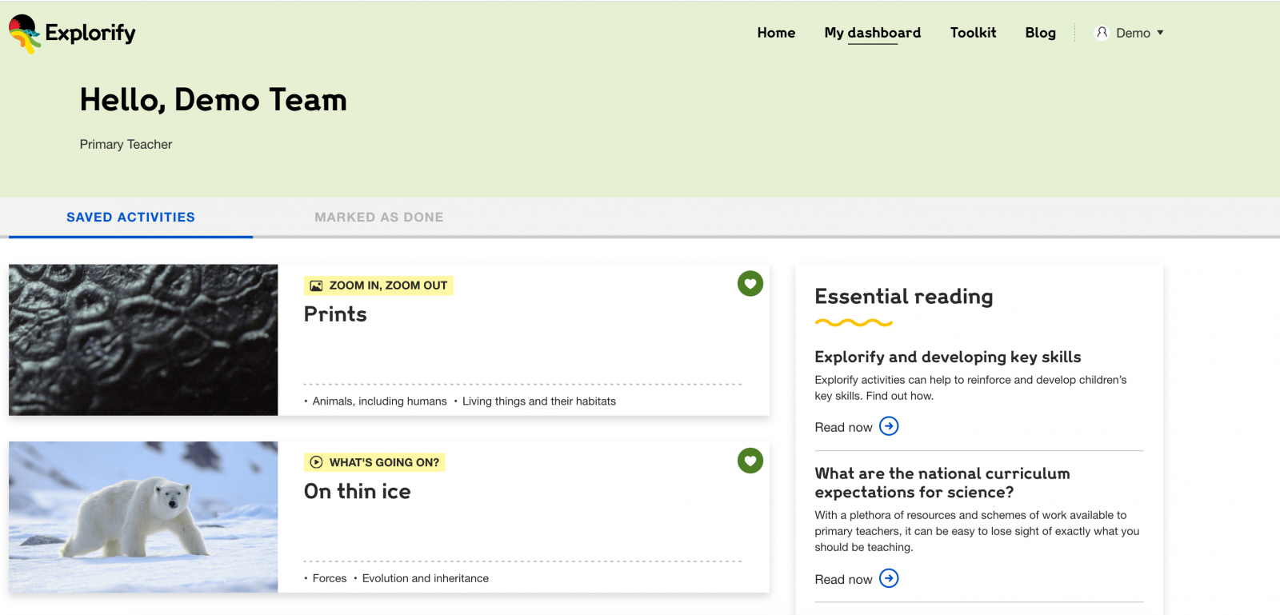Open the Prints activity title
This screenshot has height=615, width=1280.
(x=335, y=314)
